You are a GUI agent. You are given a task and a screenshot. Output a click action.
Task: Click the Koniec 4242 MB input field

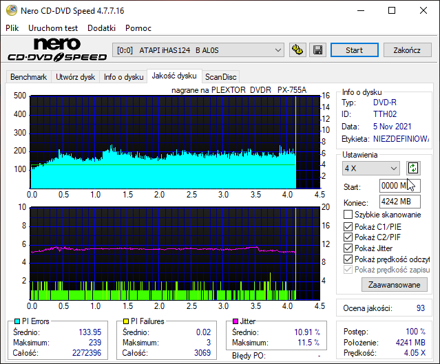(x=400, y=202)
